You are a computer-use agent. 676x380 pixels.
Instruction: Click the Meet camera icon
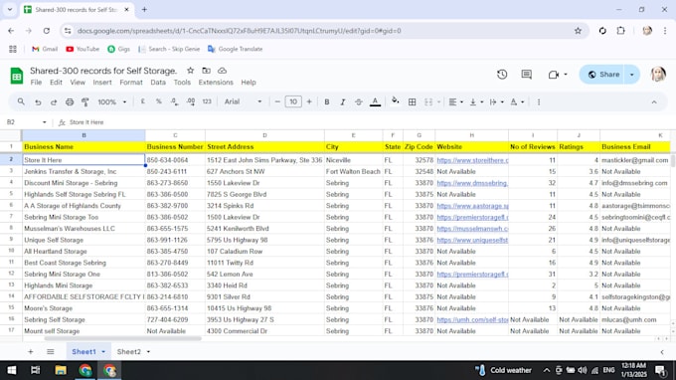point(554,75)
